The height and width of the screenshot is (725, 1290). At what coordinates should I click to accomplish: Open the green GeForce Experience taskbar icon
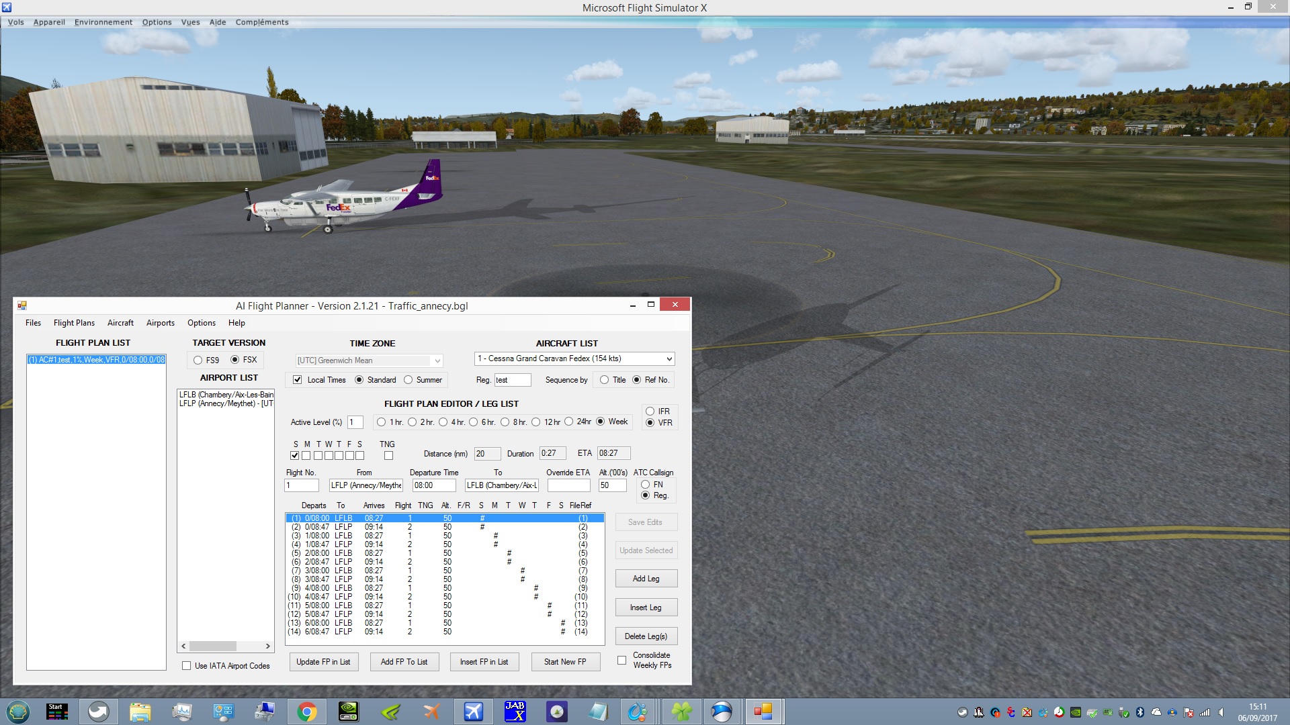tap(390, 712)
